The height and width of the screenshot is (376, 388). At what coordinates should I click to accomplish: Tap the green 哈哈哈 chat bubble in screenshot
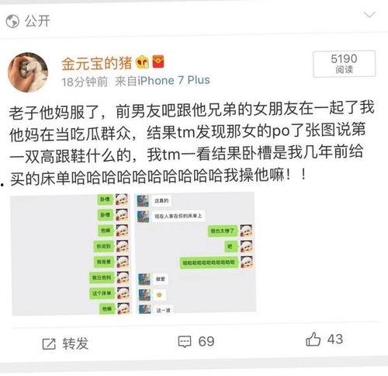(209, 263)
